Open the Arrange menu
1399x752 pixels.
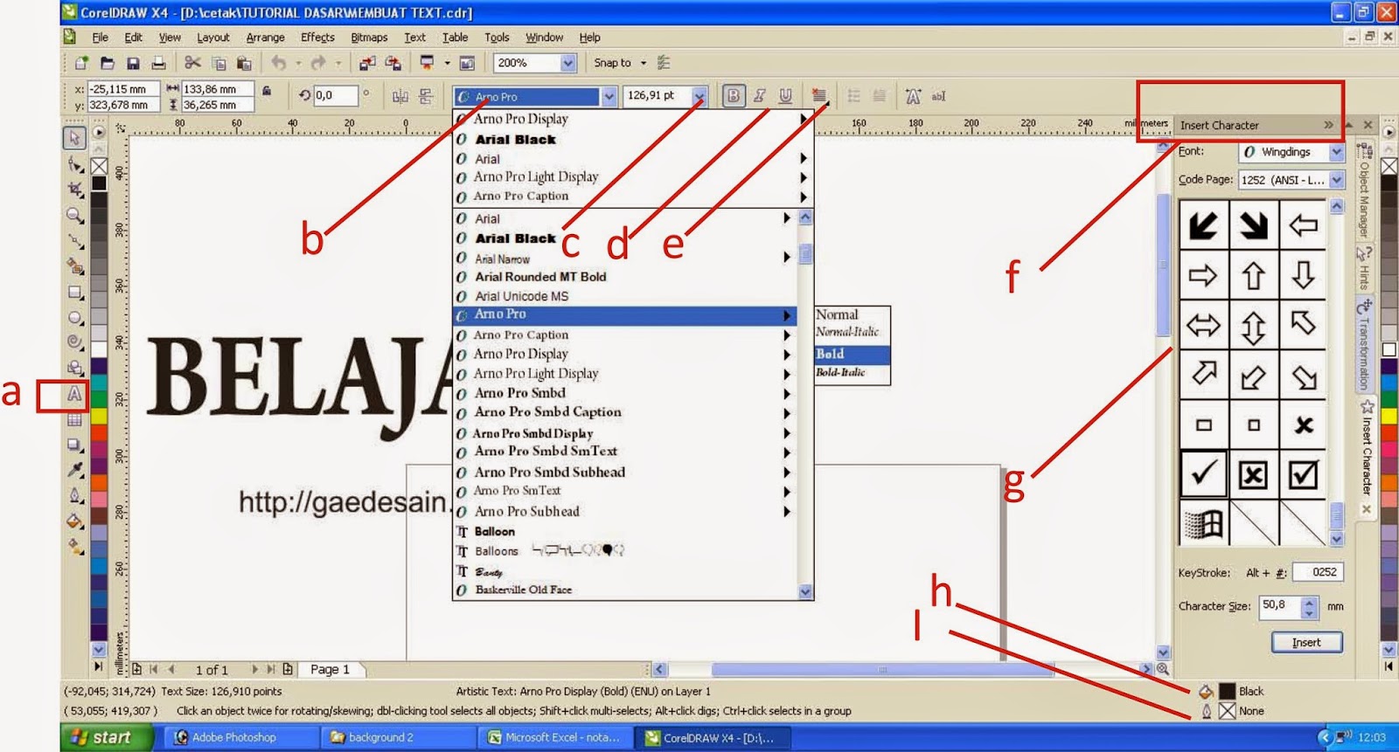(x=265, y=38)
